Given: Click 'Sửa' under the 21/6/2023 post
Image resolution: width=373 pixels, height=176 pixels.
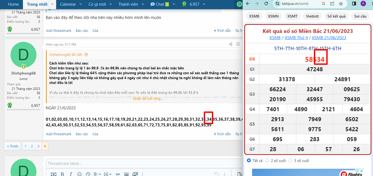Looking at the screenshot, I should [95, 134].
